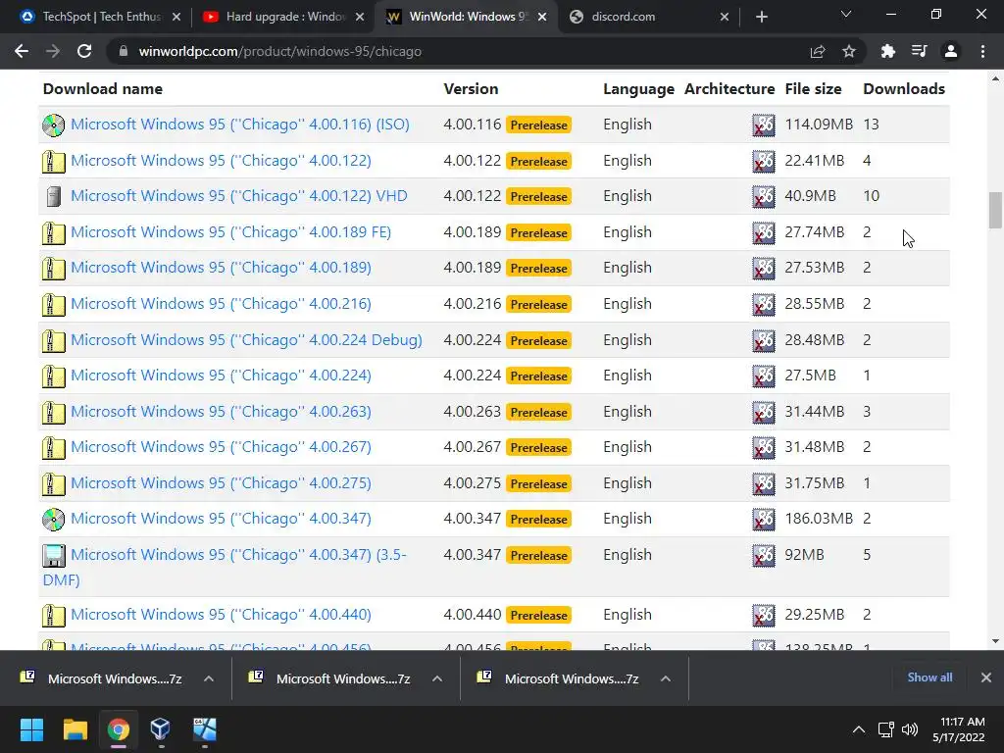The image size is (1004, 753).
Task: Click the page vertical scrollbar thumb
Action: click(995, 210)
